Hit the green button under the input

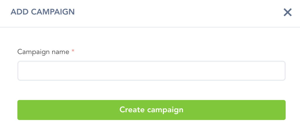151,110
